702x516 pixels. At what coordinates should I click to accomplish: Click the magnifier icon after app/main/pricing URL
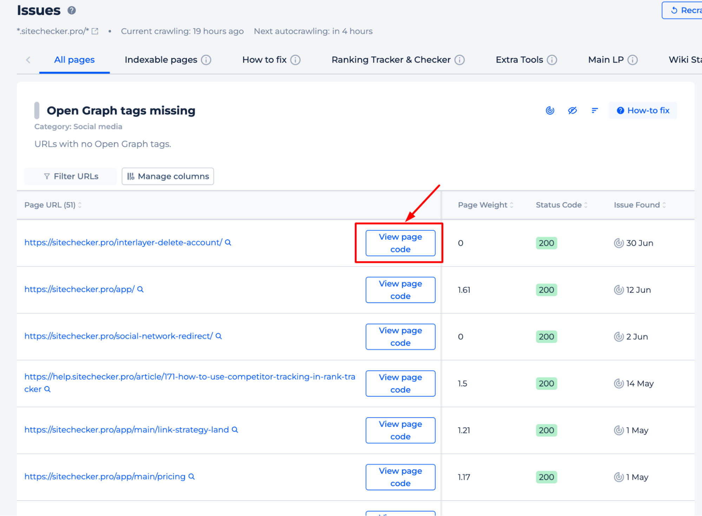click(191, 477)
